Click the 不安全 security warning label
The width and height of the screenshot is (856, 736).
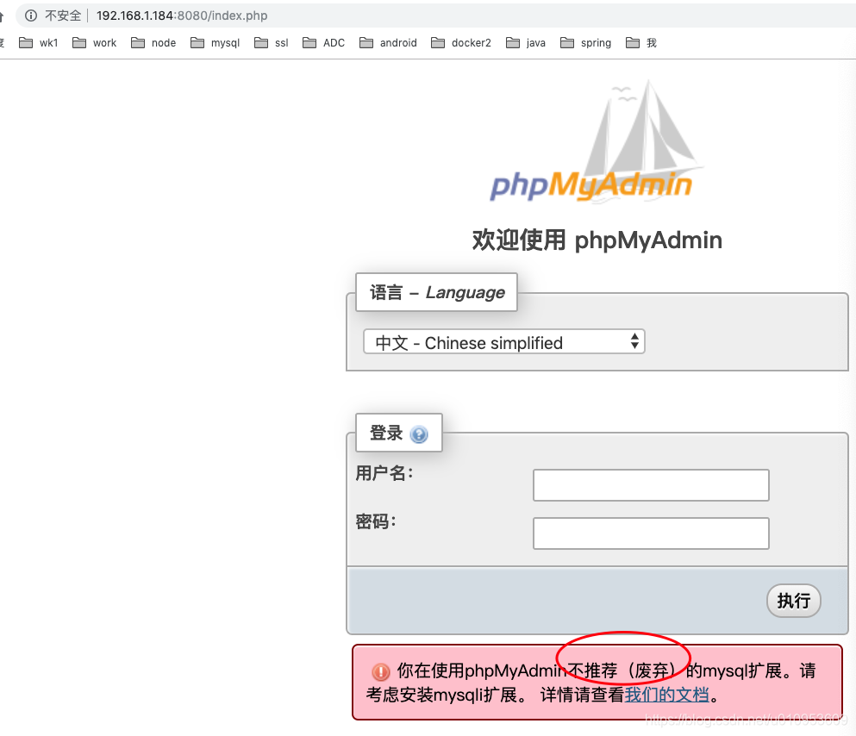(63, 16)
